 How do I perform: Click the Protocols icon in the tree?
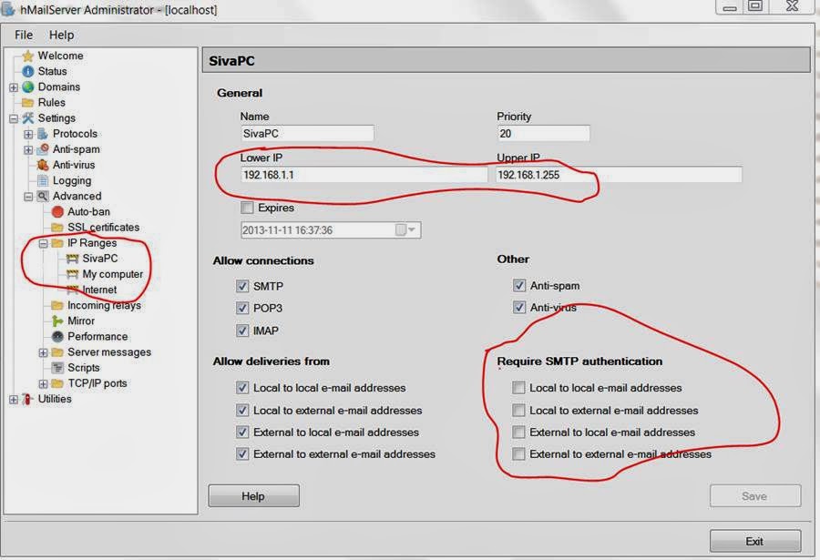tap(43, 134)
